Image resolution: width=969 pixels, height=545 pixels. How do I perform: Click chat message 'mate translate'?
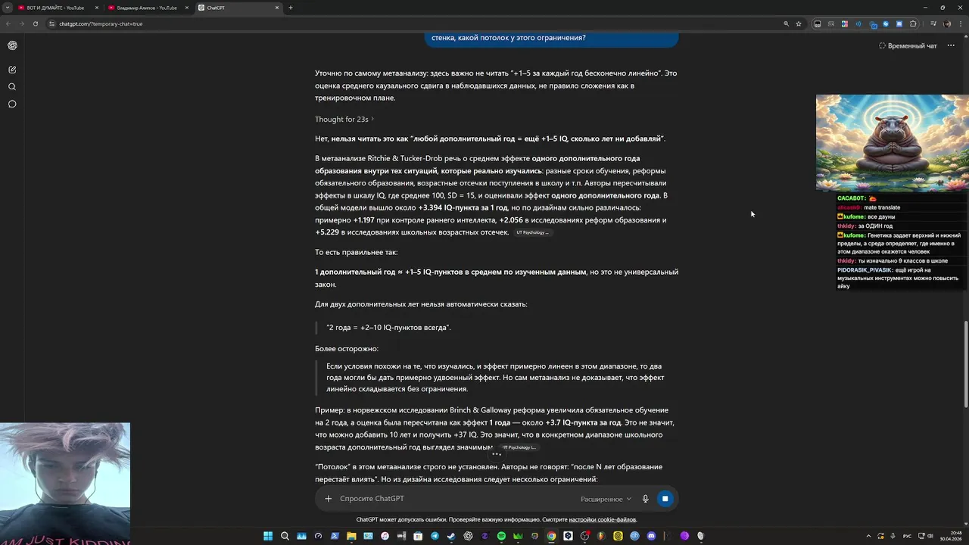pyautogui.click(x=882, y=207)
